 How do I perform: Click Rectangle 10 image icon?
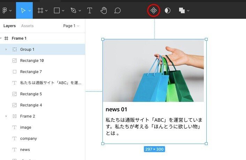pyautogui.click(x=15, y=61)
